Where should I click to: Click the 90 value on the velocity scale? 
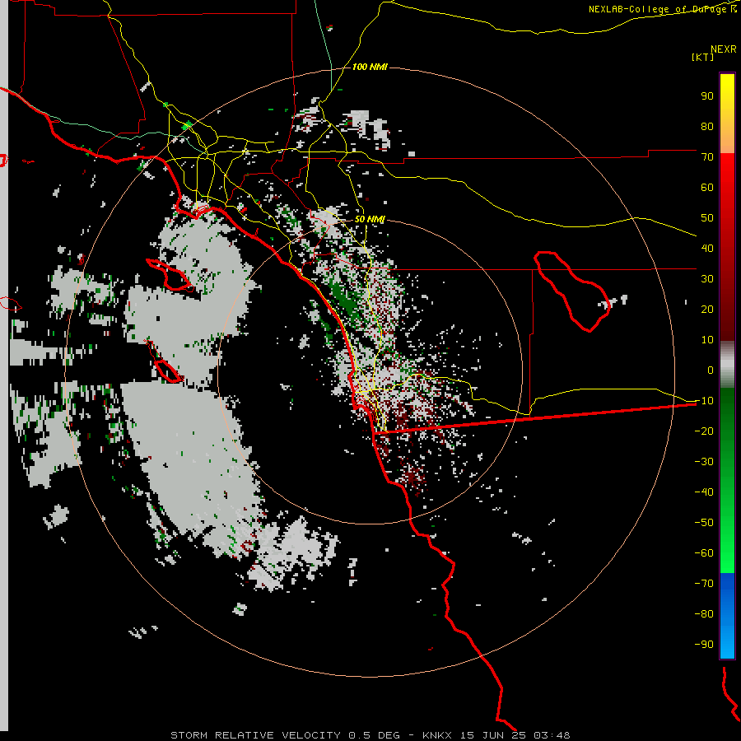pyautogui.click(x=707, y=96)
